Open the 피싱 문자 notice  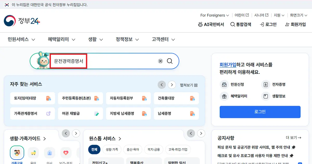point(256,147)
